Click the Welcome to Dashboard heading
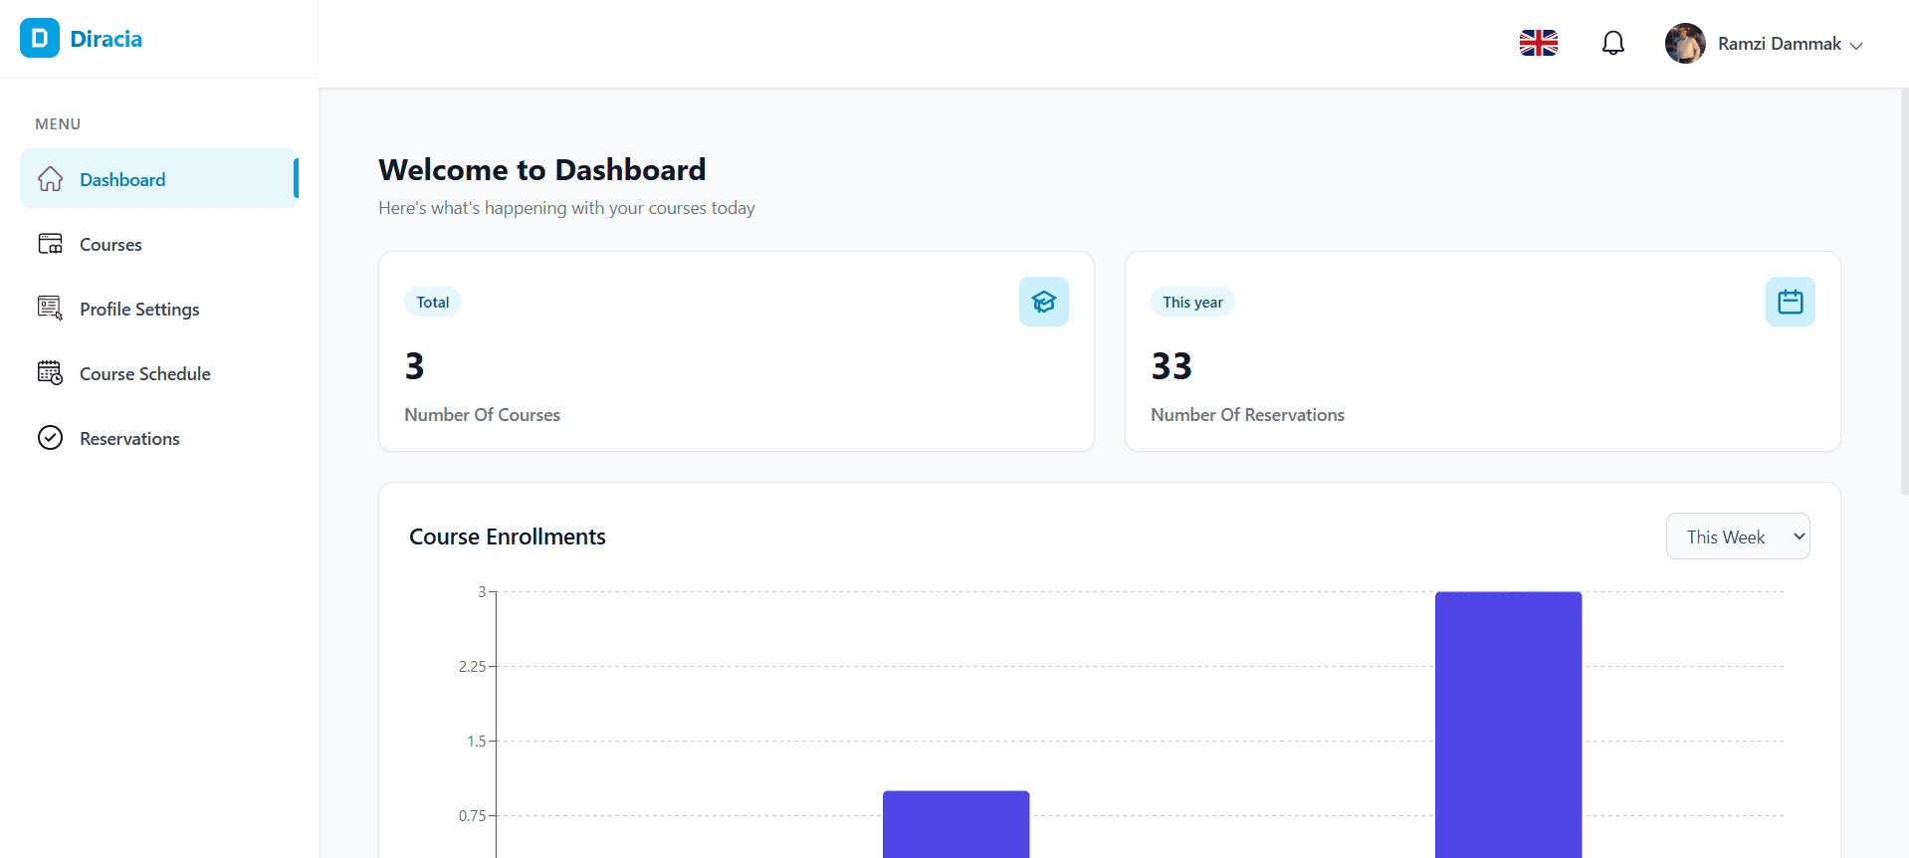The height and width of the screenshot is (858, 1909). point(541,170)
